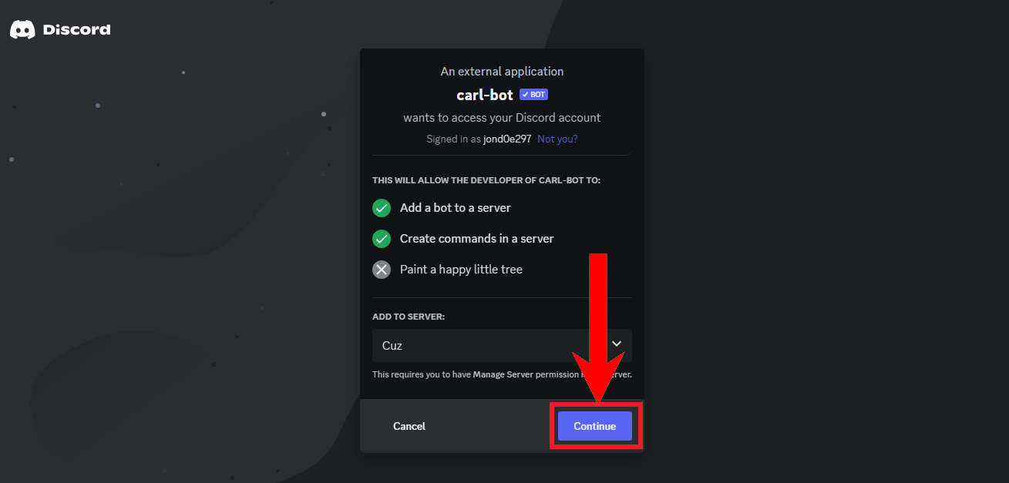The height and width of the screenshot is (483, 1009).
Task: Select the "Create commands in a server" permission text
Action: 476,239
